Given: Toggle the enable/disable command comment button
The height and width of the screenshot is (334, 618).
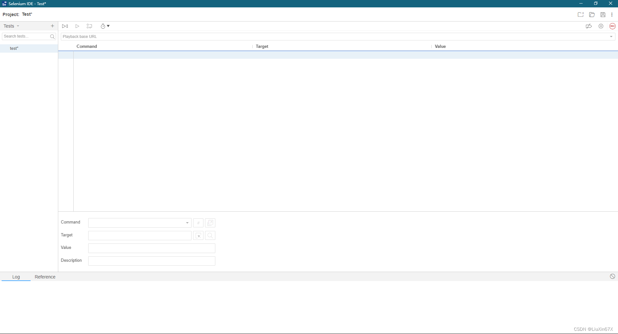Looking at the screenshot, I should pos(198,223).
